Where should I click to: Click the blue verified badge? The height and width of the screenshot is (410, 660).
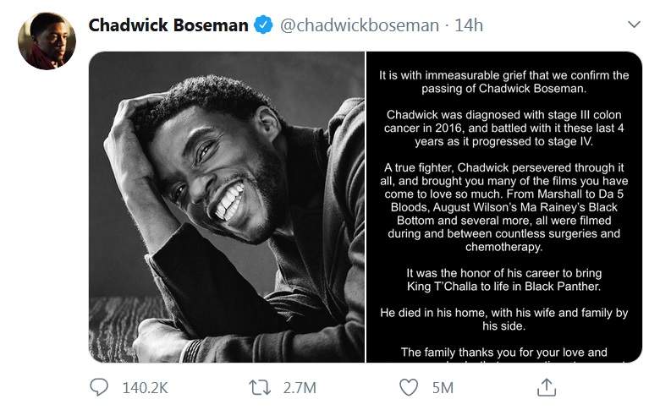(x=263, y=25)
